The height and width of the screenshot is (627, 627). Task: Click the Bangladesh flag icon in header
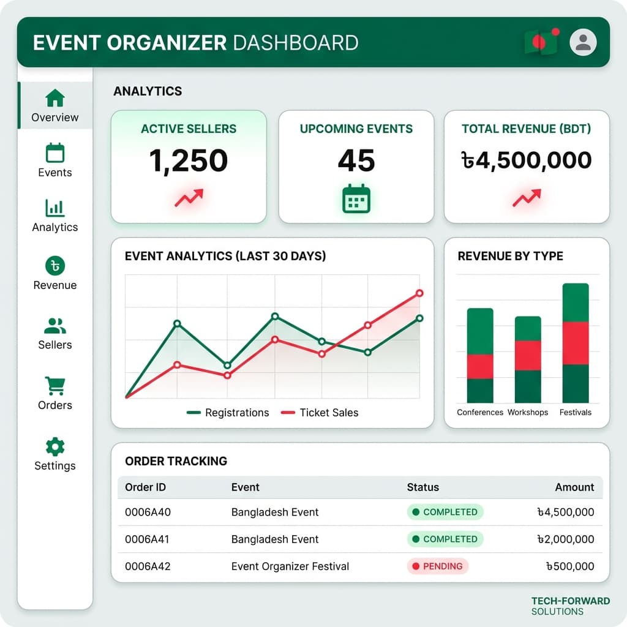[541, 42]
